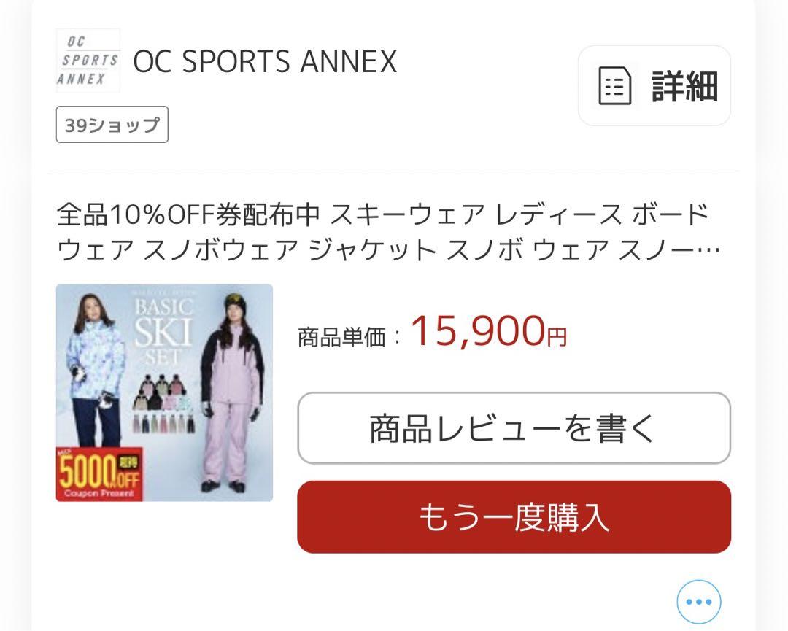The image size is (788, 631).
Task: Write a review with 商品レビューを書く
Action: (x=514, y=428)
